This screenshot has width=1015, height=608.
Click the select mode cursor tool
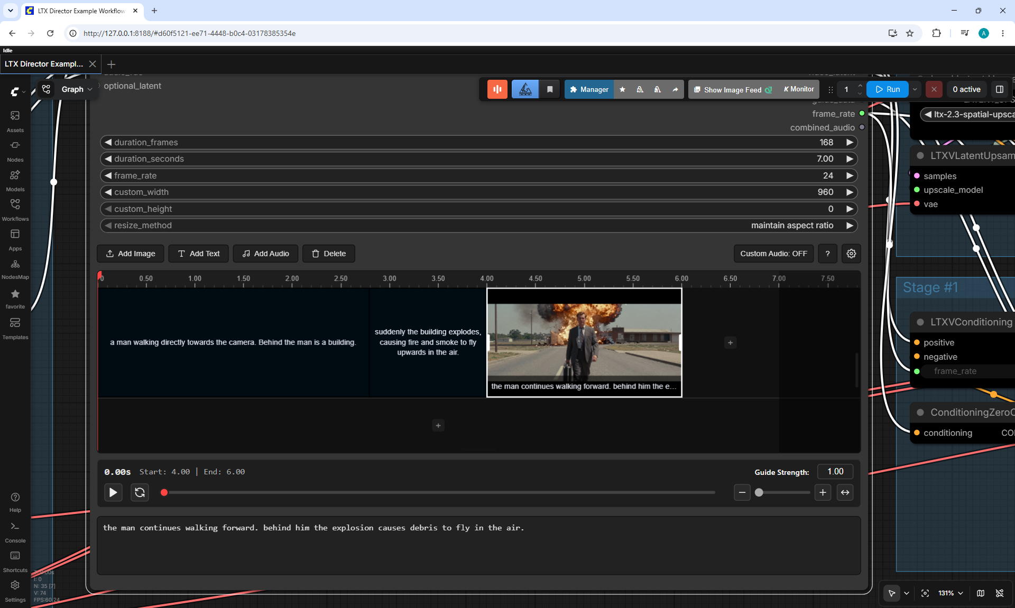pos(892,593)
